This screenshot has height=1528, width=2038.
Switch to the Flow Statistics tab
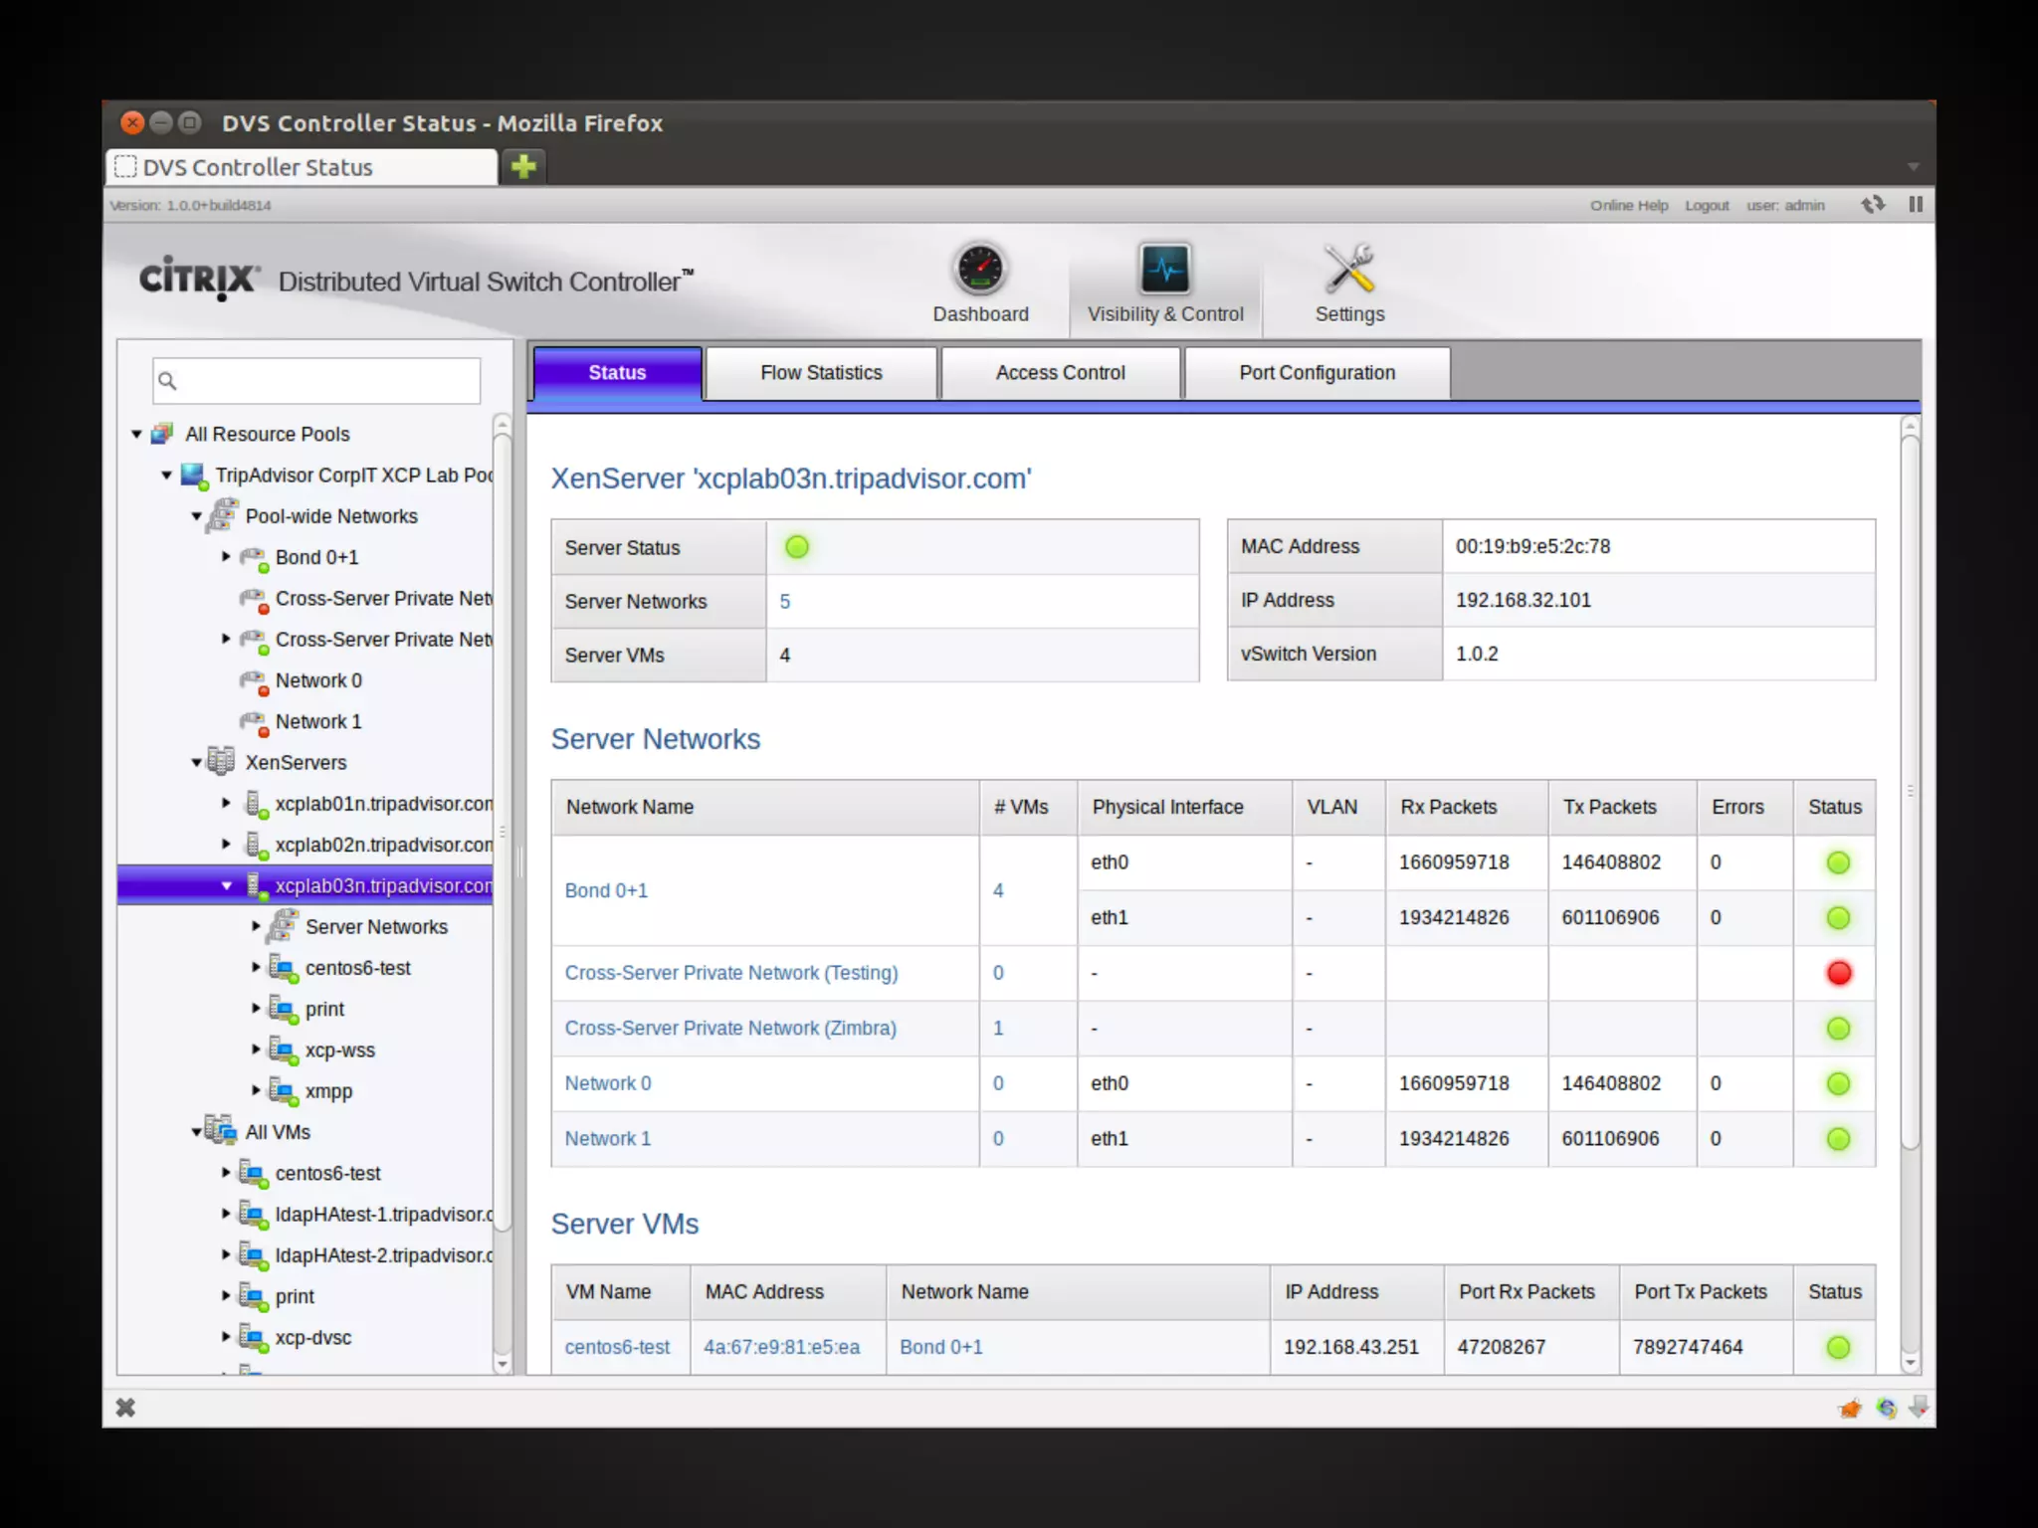(821, 373)
